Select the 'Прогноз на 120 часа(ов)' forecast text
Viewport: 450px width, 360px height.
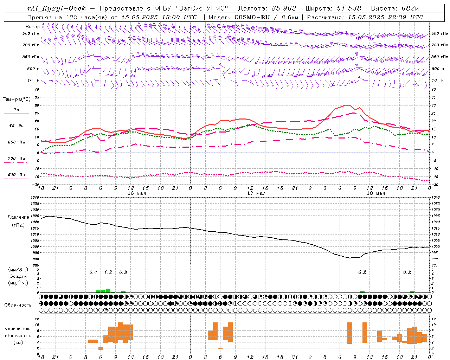[67, 17]
